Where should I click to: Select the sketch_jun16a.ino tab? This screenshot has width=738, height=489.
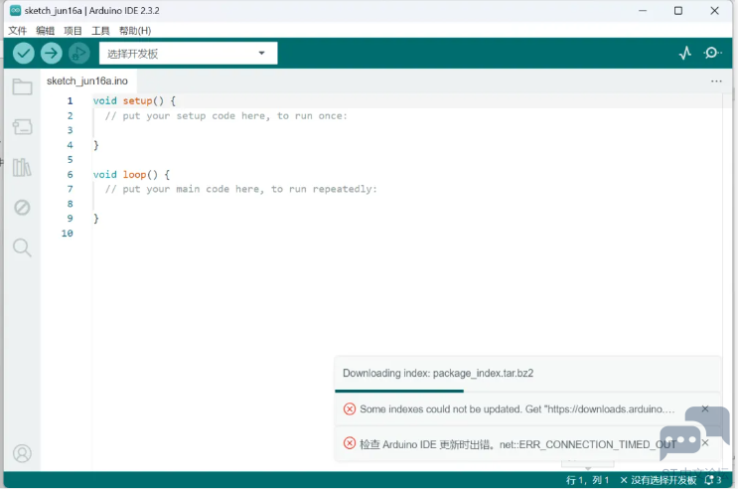pyautogui.click(x=87, y=81)
